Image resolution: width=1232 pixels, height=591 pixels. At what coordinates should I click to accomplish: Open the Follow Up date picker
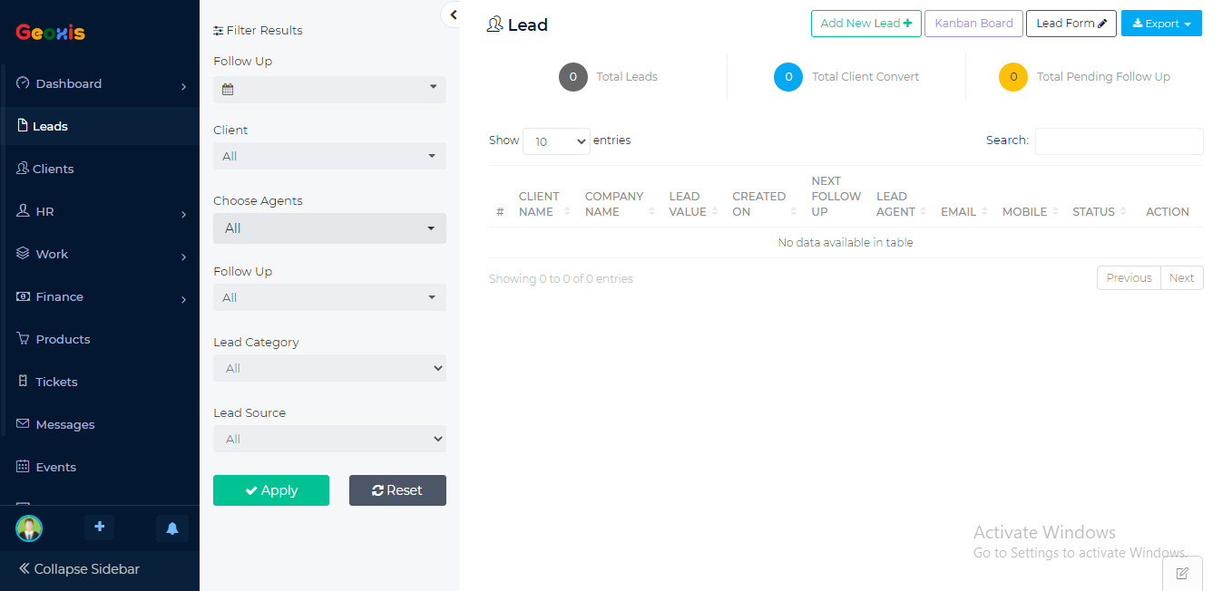click(329, 89)
